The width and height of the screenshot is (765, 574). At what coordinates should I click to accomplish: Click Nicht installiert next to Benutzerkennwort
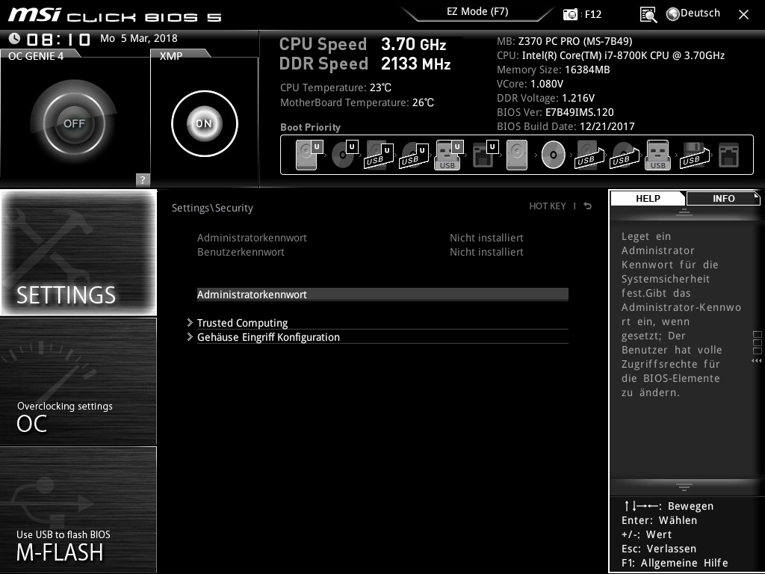[486, 252]
